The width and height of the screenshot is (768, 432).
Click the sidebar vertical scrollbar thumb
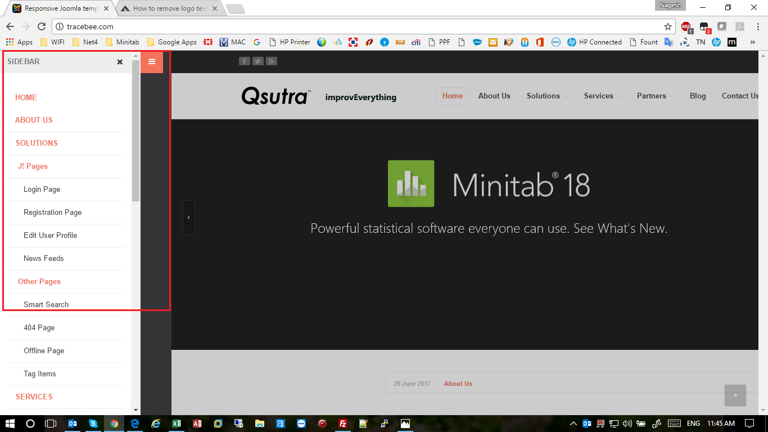[135, 129]
